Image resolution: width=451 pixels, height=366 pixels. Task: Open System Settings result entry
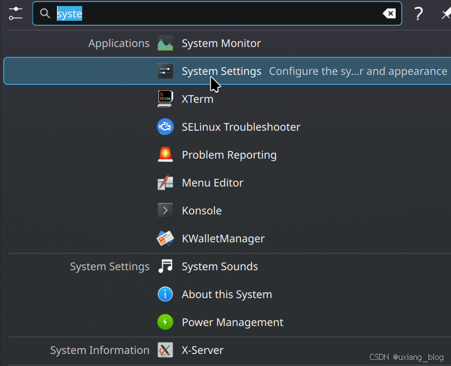pyautogui.click(x=227, y=71)
